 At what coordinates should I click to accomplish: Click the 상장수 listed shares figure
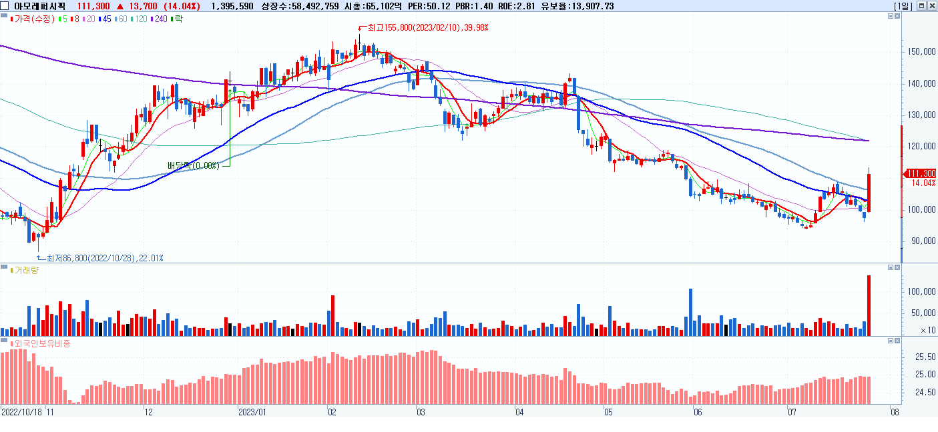pyautogui.click(x=302, y=6)
